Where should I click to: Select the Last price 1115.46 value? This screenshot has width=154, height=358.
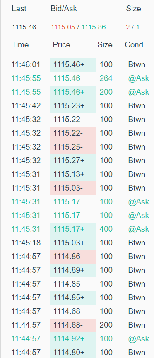[x=24, y=27]
